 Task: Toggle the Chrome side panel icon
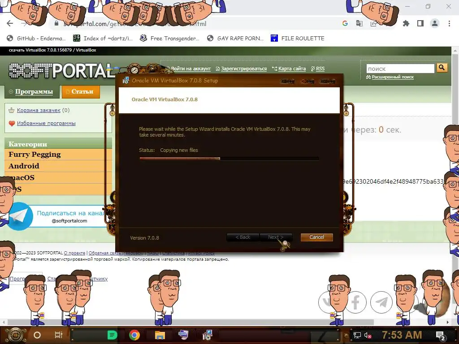(x=420, y=23)
